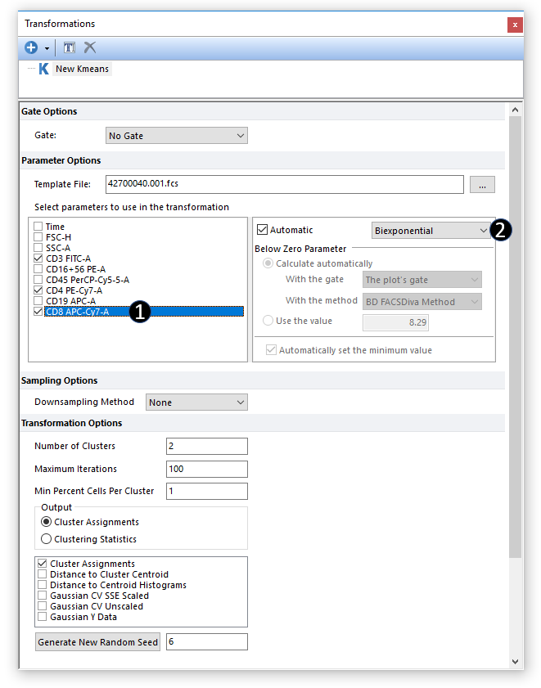This screenshot has height=688, width=541.
Task: Click the Number of Clusters input field
Action: pyautogui.click(x=206, y=447)
